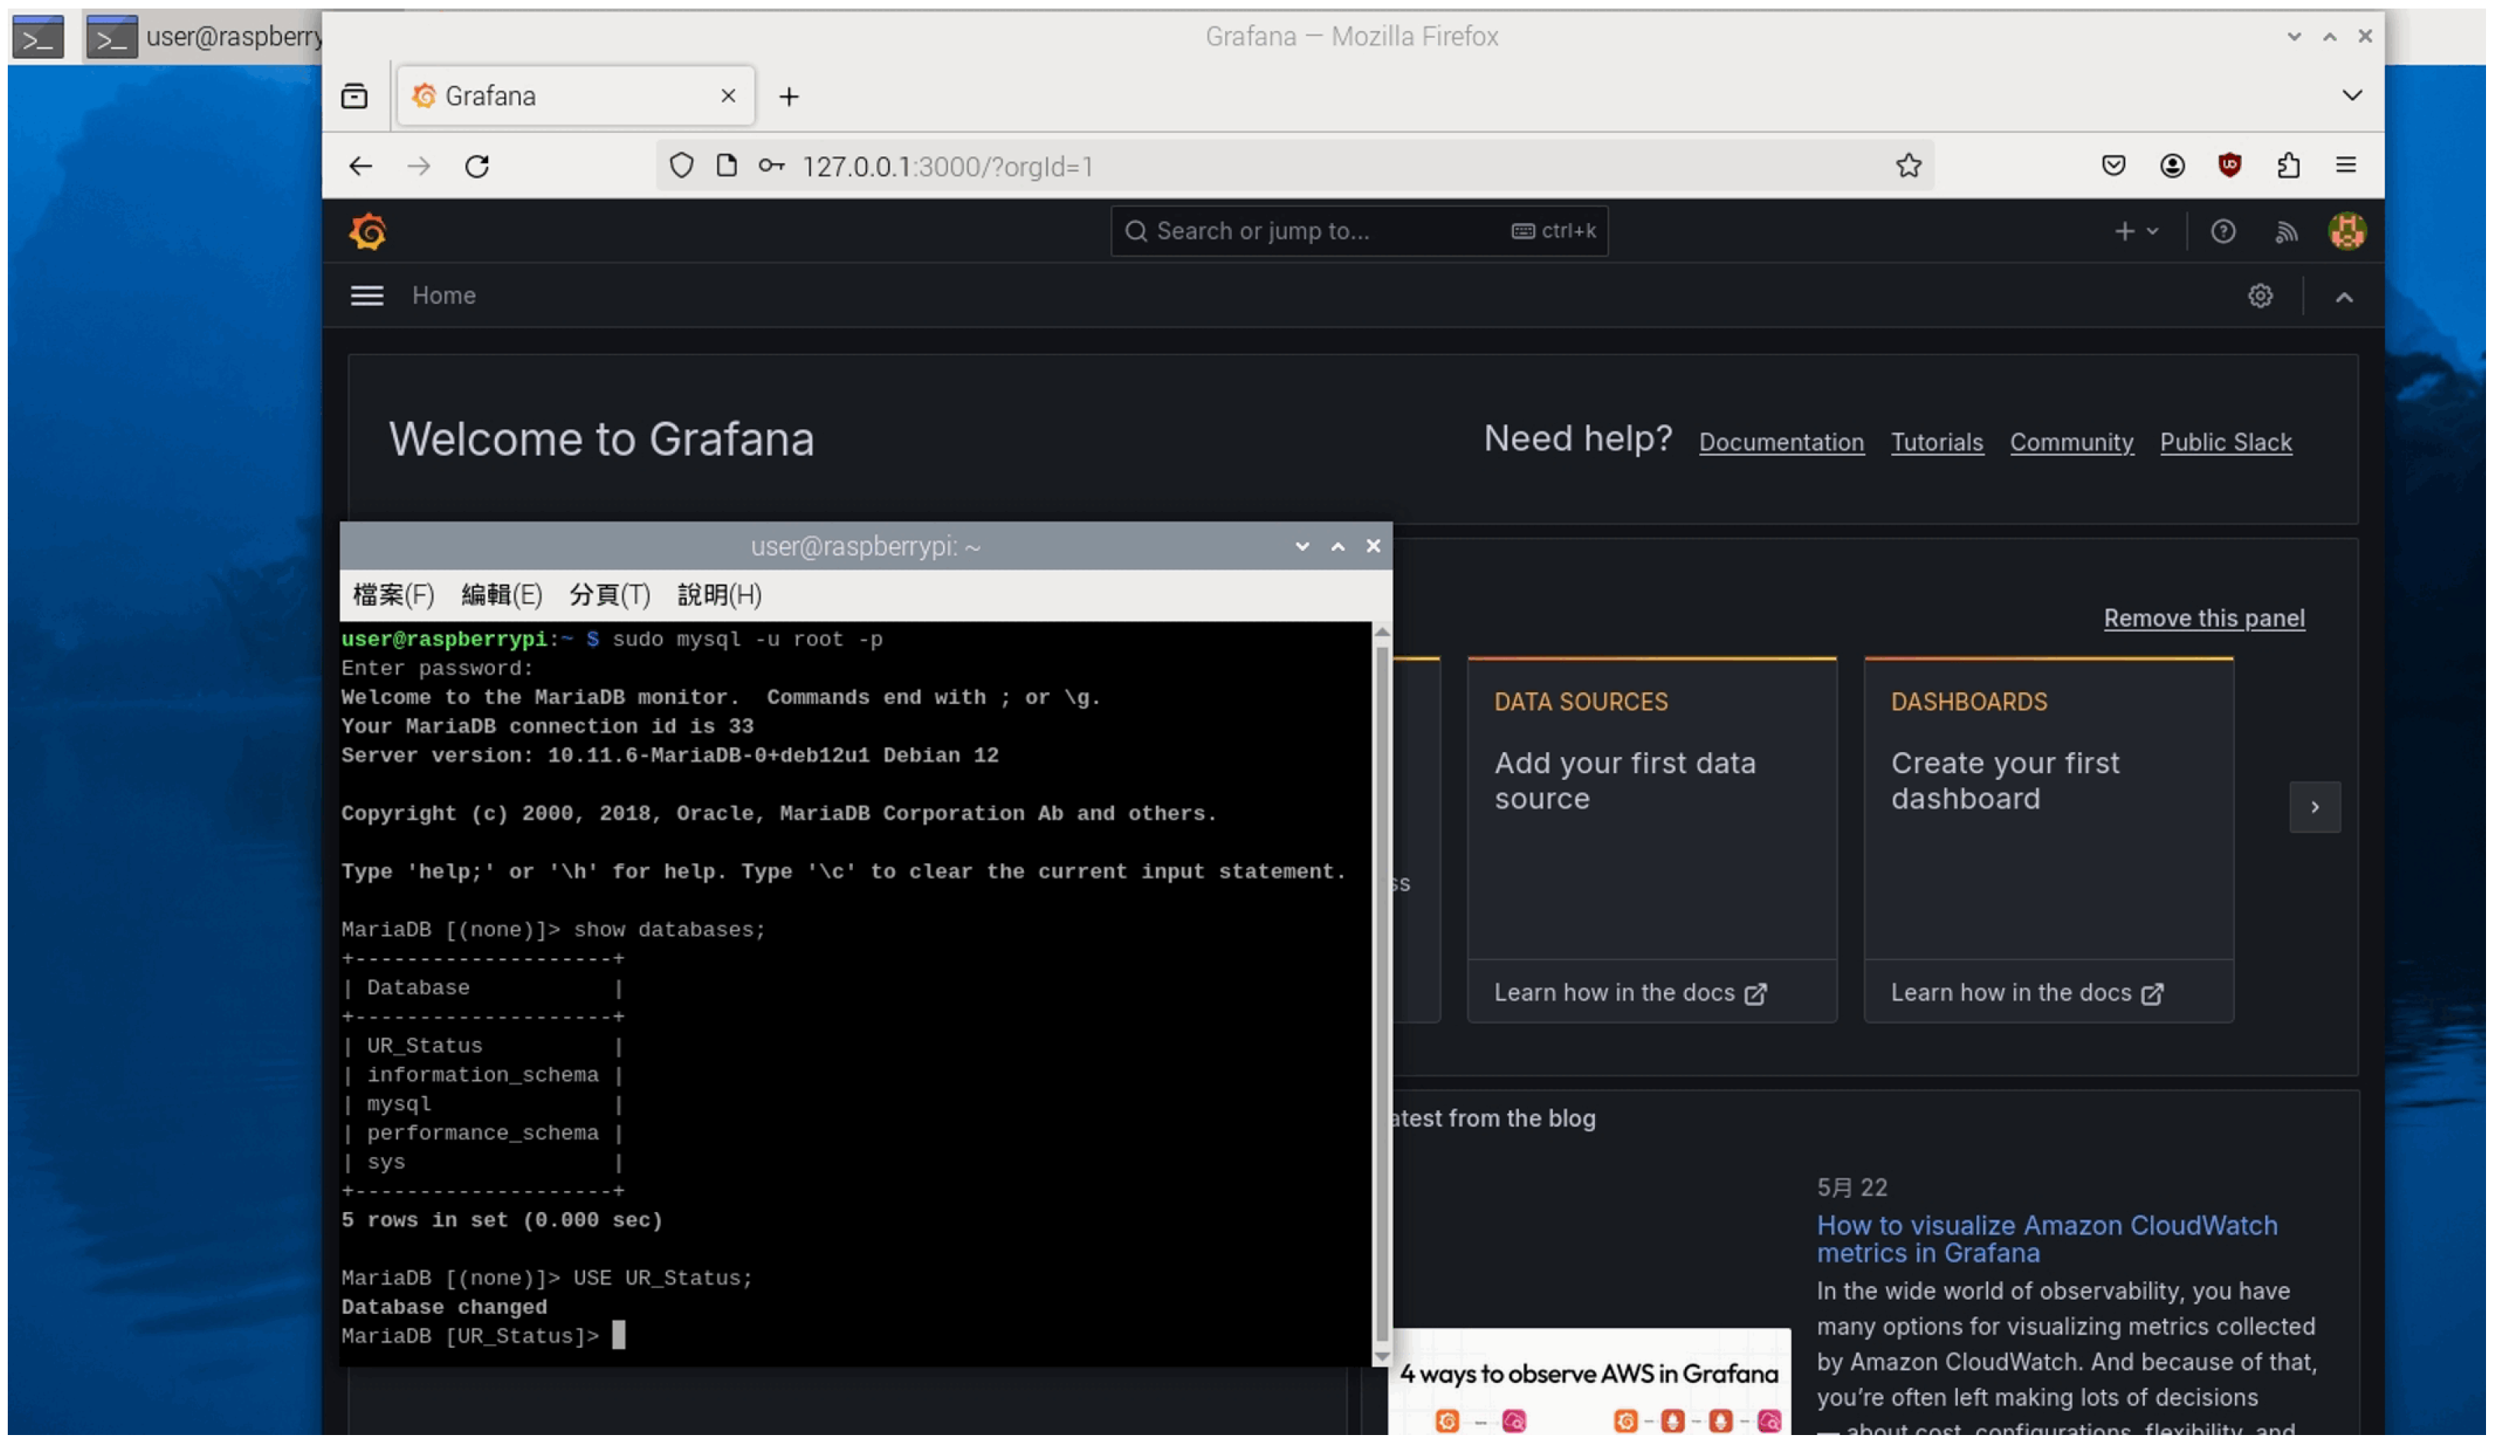This screenshot has width=2493, height=1449.
Task: Click the Grafana logo icon
Action: pyautogui.click(x=368, y=232)
